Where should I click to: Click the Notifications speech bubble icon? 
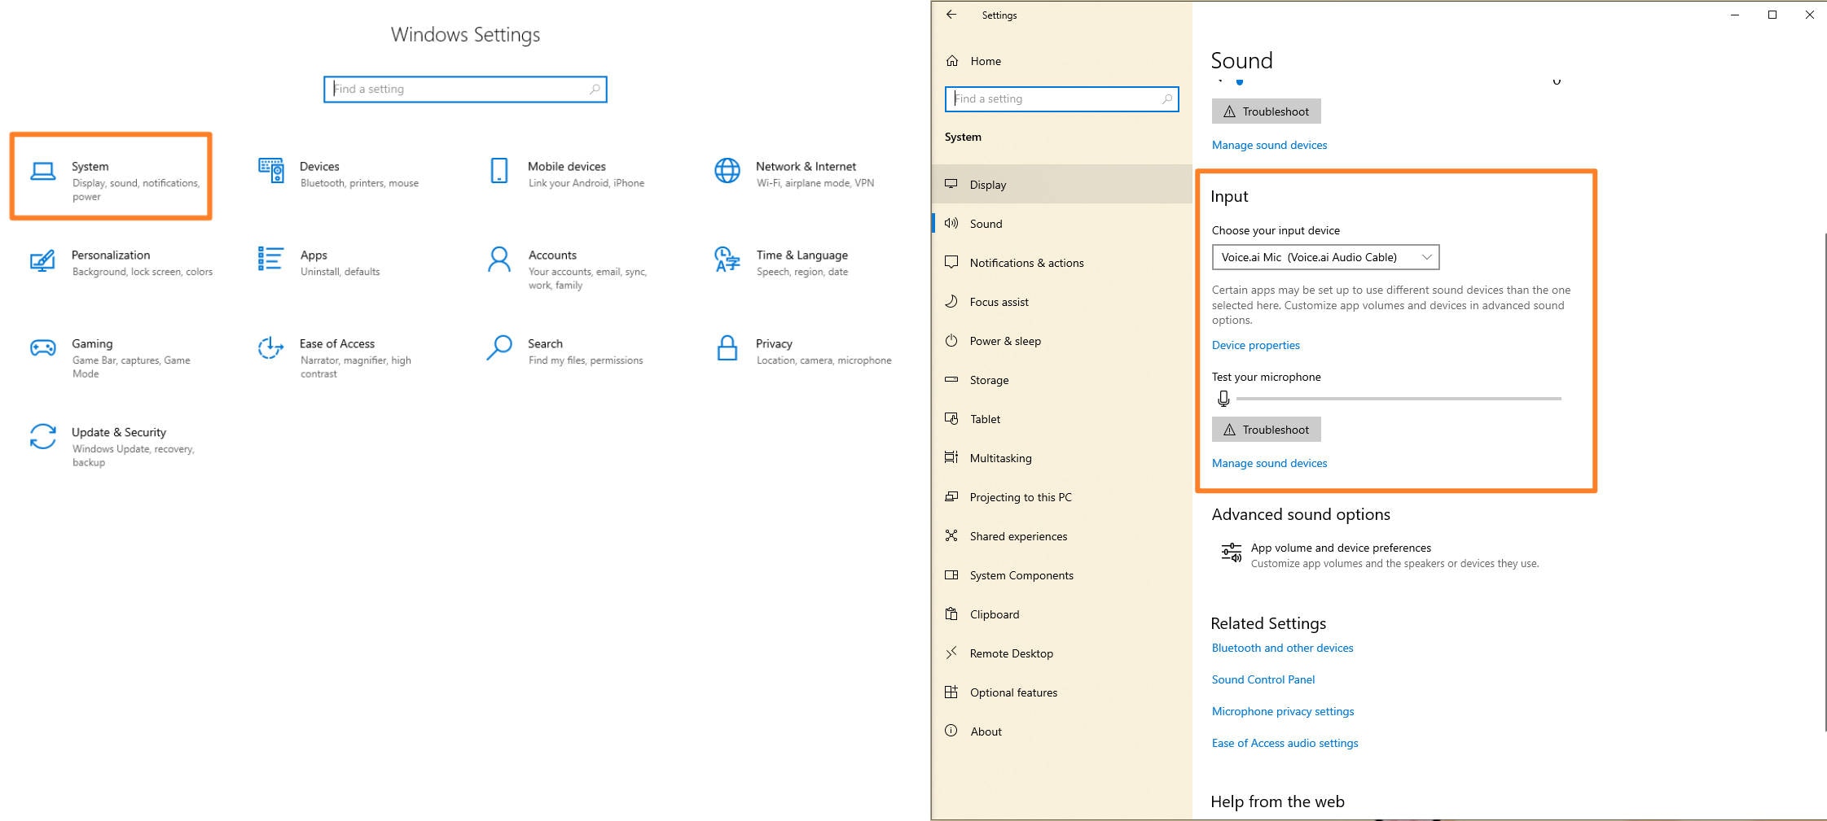click(x=951, y=262)
